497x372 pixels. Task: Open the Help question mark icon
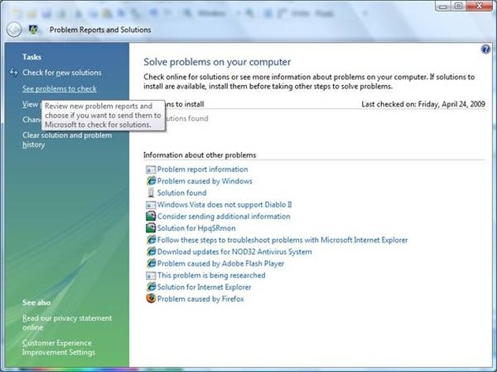(485, 50)
